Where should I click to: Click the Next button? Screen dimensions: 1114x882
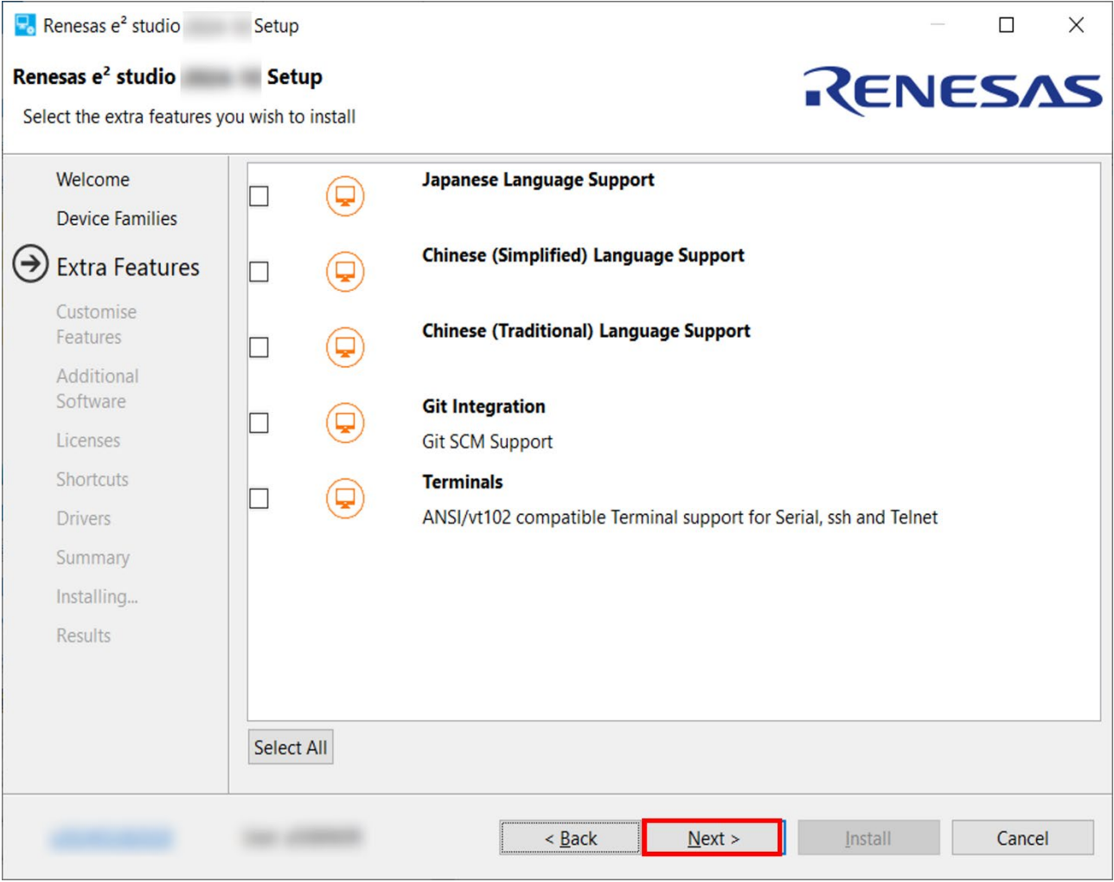tap(713, 838)
